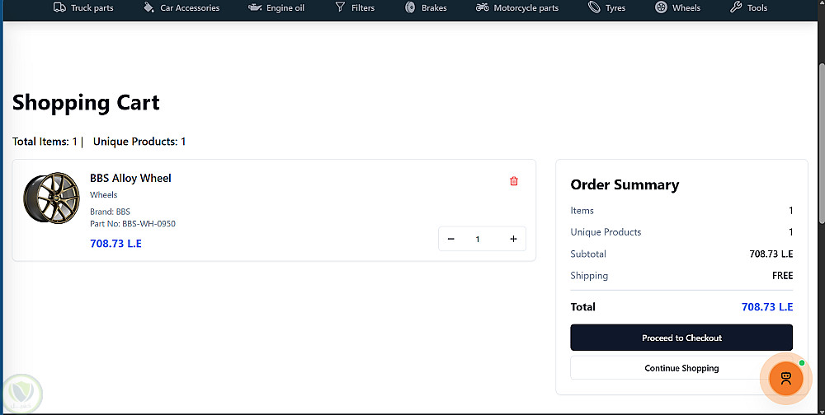Click the quantity value 1 field
The image size is (825, 415).
coord(478,239)
